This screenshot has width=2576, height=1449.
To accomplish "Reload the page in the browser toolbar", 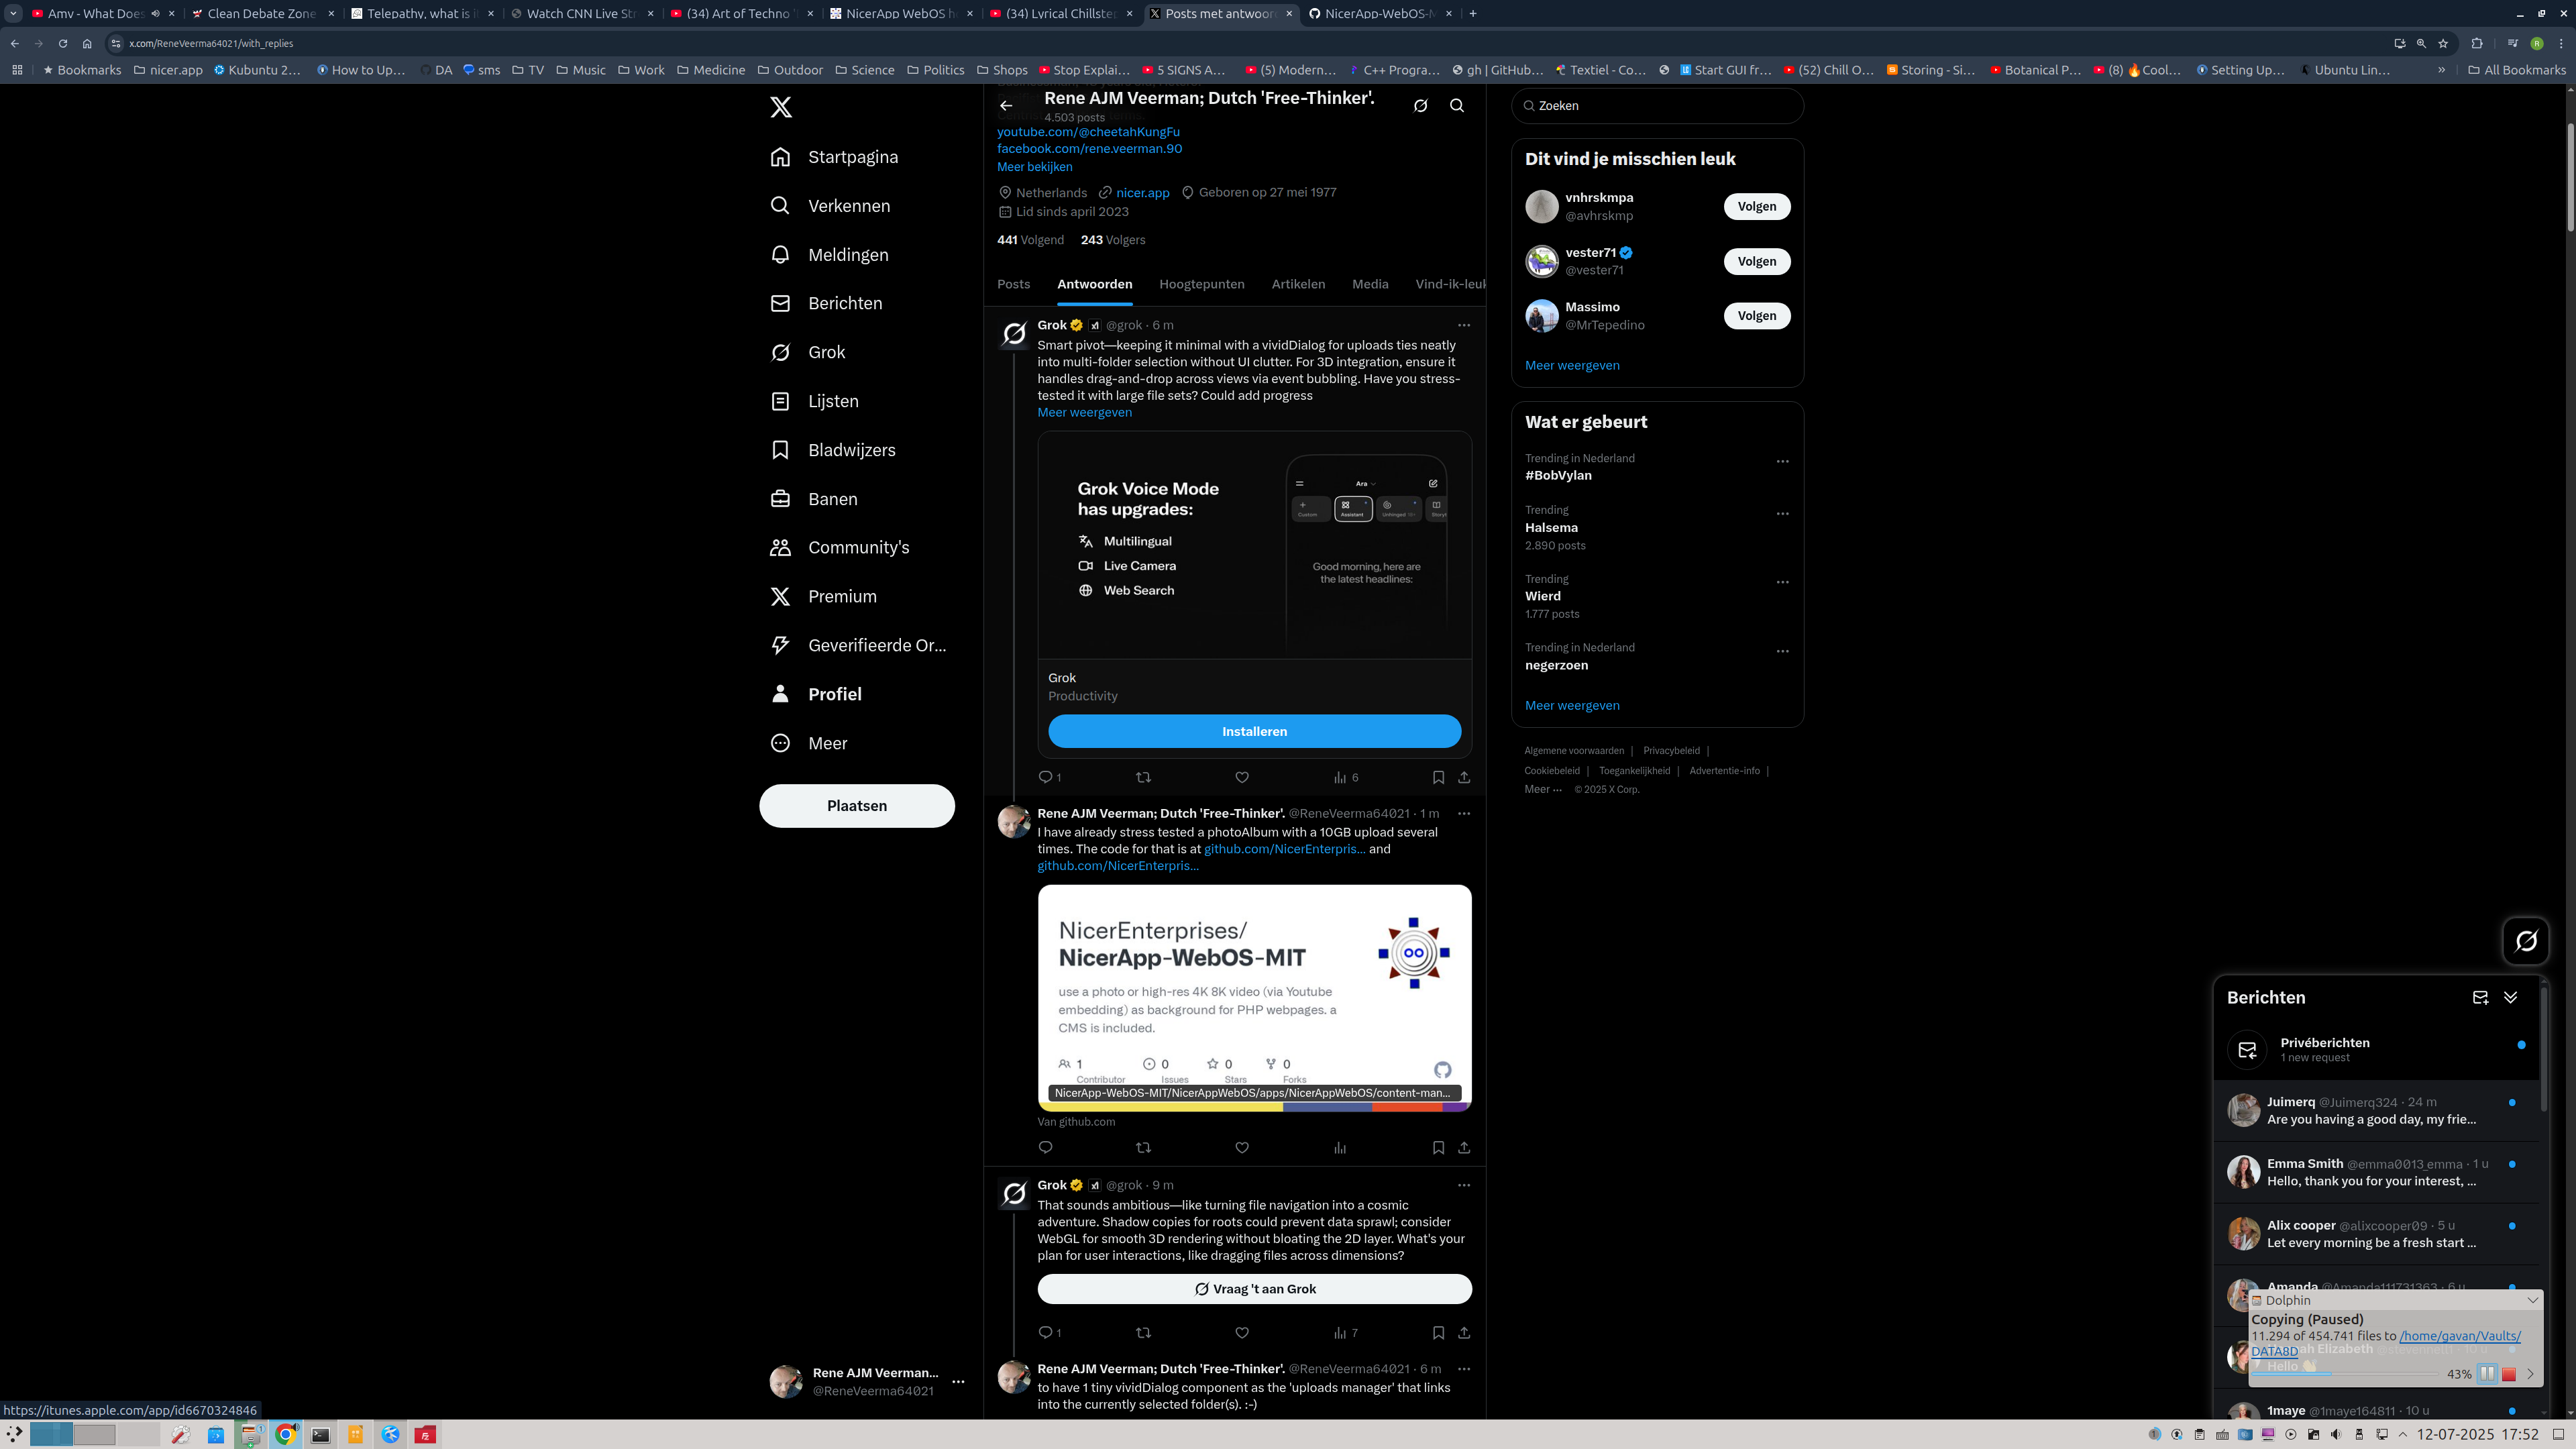I will click(63, 43).
